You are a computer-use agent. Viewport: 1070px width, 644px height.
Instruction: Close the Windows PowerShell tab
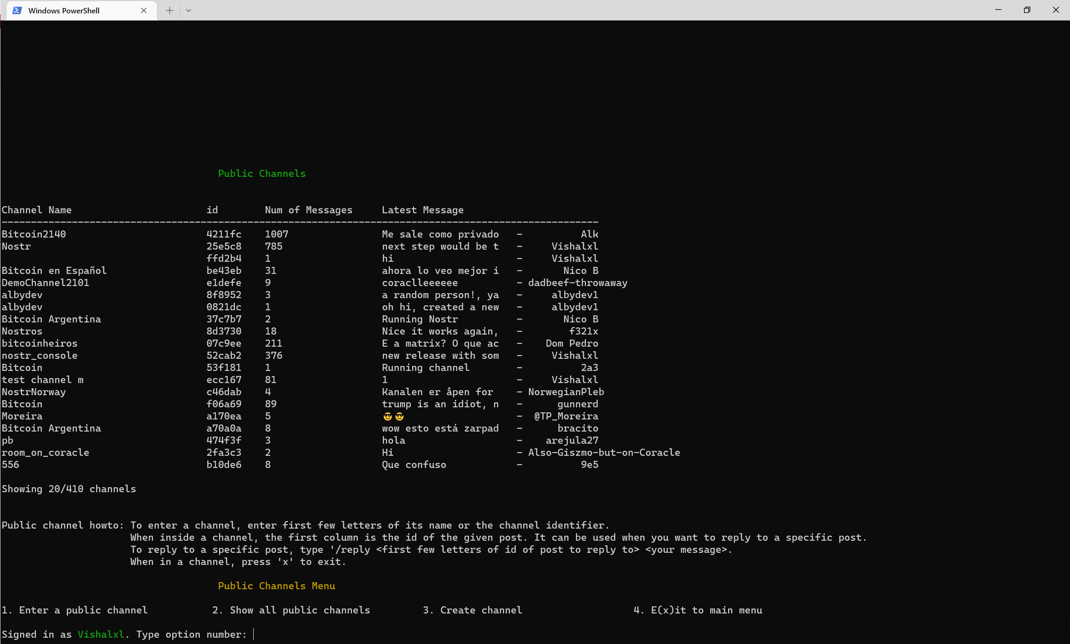143,10
